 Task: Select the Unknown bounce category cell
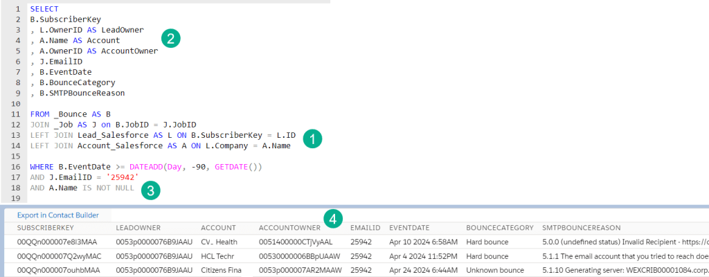point(496,269)
